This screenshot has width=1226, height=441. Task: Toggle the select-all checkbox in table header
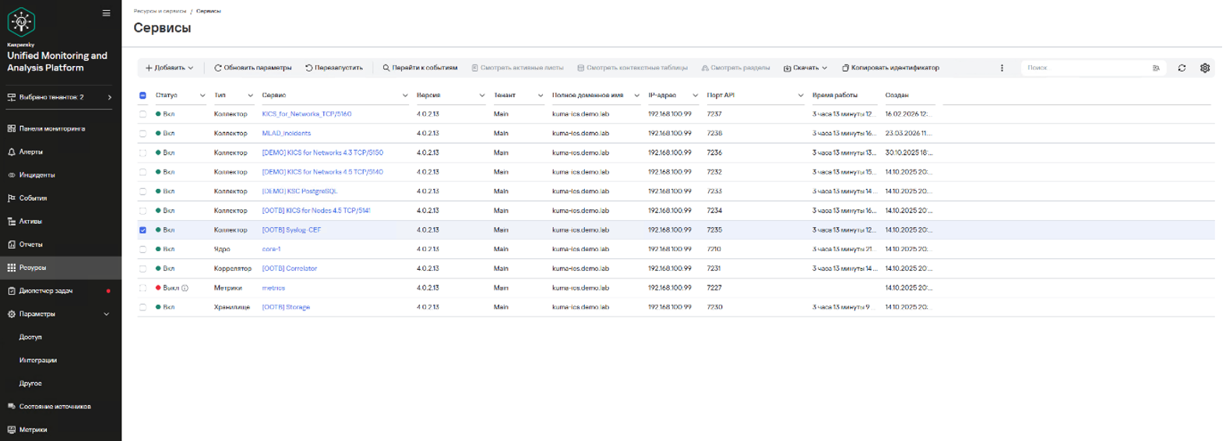[x=143, y=96]
